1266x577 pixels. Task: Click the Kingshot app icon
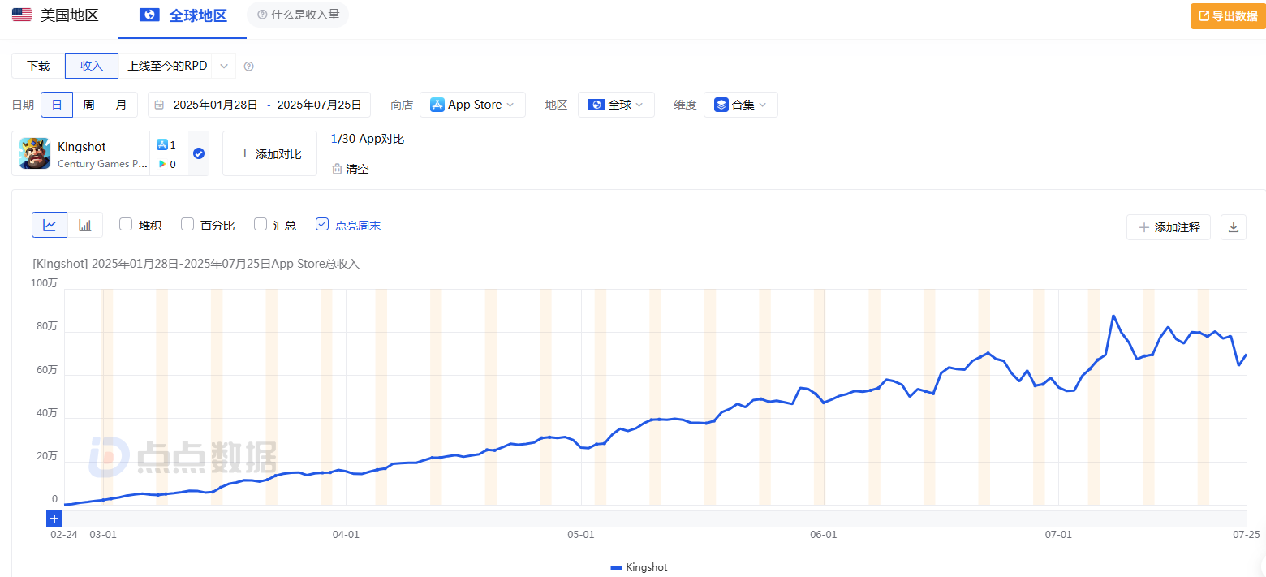[35, 153]
